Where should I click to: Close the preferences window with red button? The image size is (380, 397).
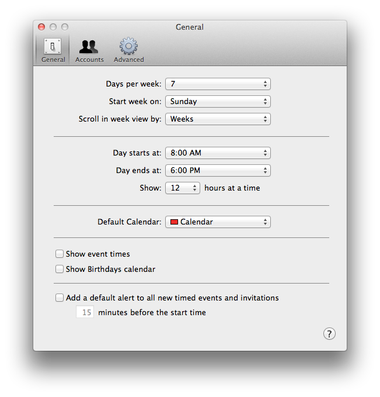[41, 27]
